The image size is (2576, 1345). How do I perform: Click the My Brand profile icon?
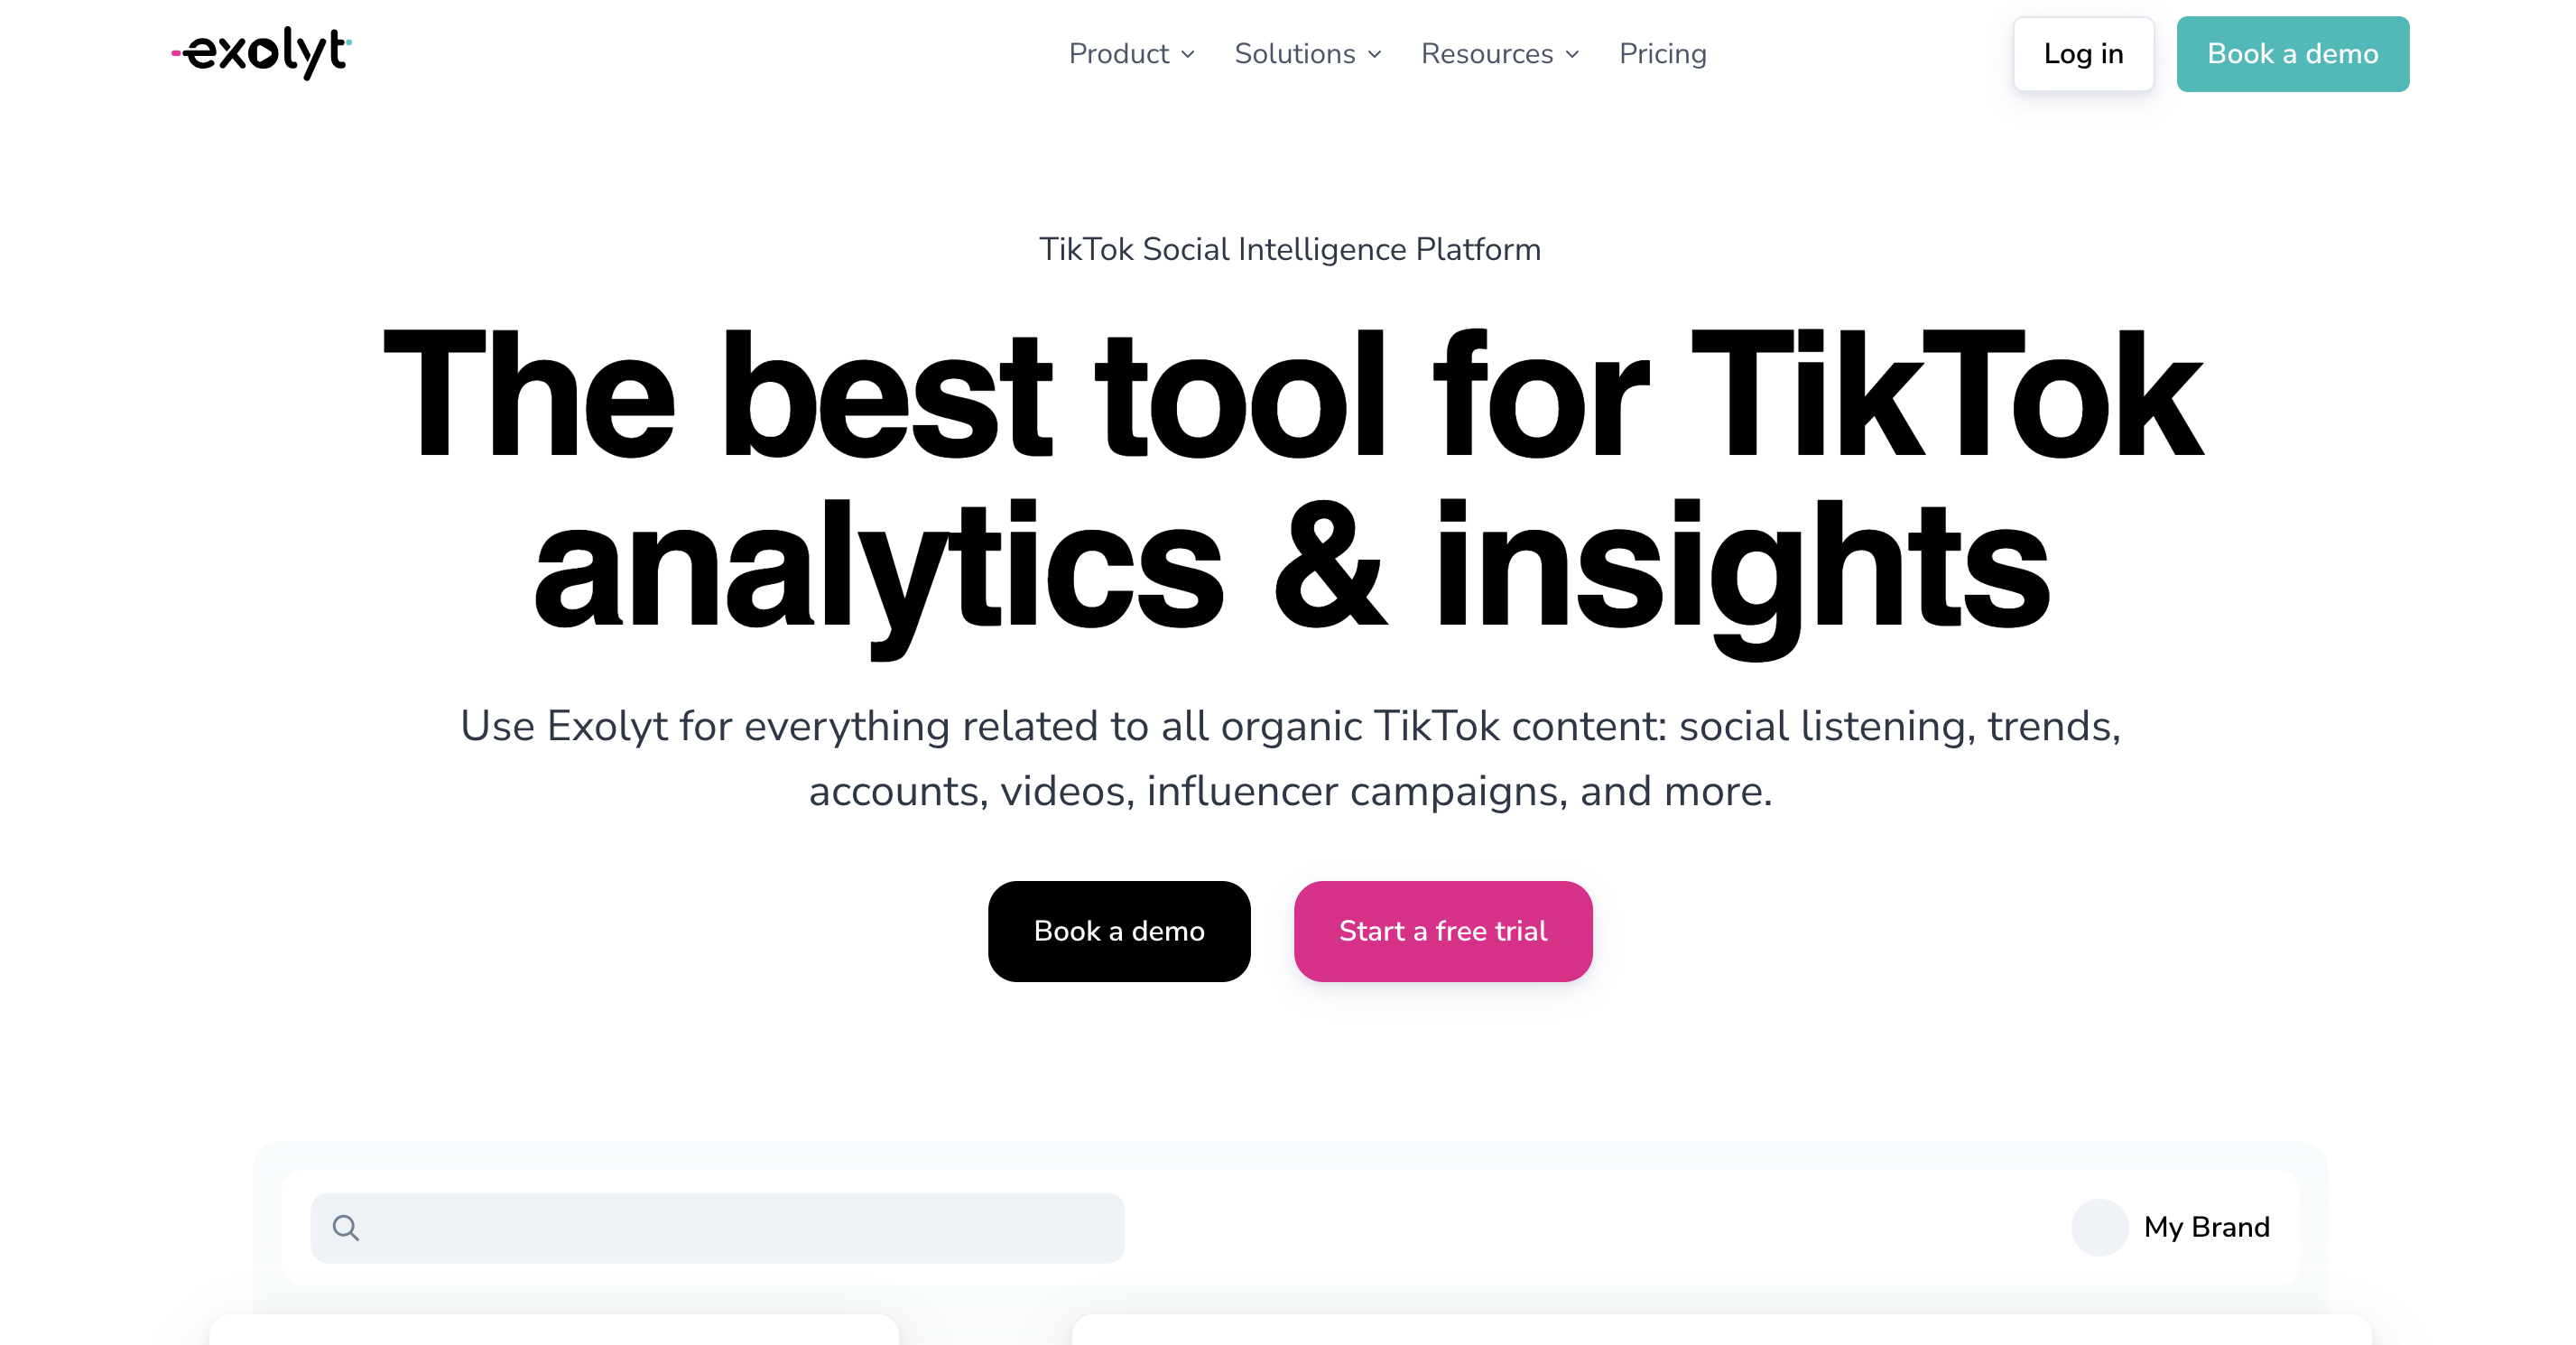coord(2098,1226)
